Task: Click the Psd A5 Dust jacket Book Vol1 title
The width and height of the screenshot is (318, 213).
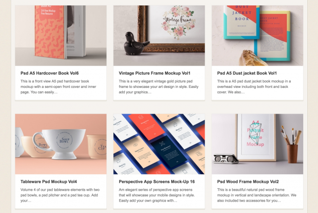Action: [247, 73]
